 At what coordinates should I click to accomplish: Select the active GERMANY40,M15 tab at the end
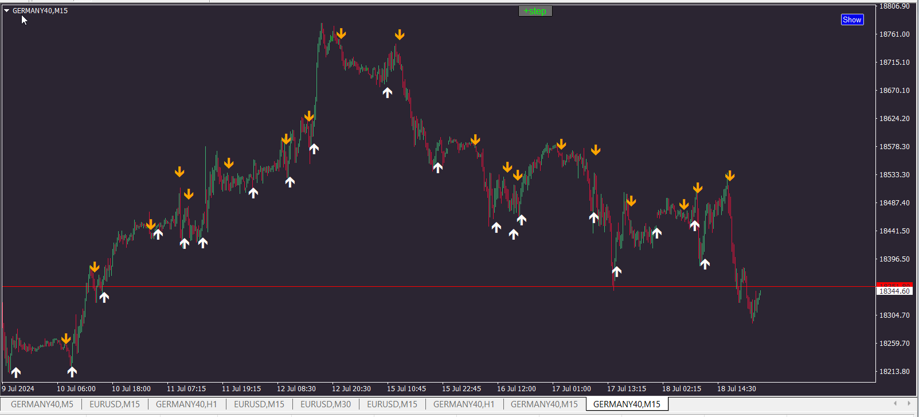coord(627,404)
